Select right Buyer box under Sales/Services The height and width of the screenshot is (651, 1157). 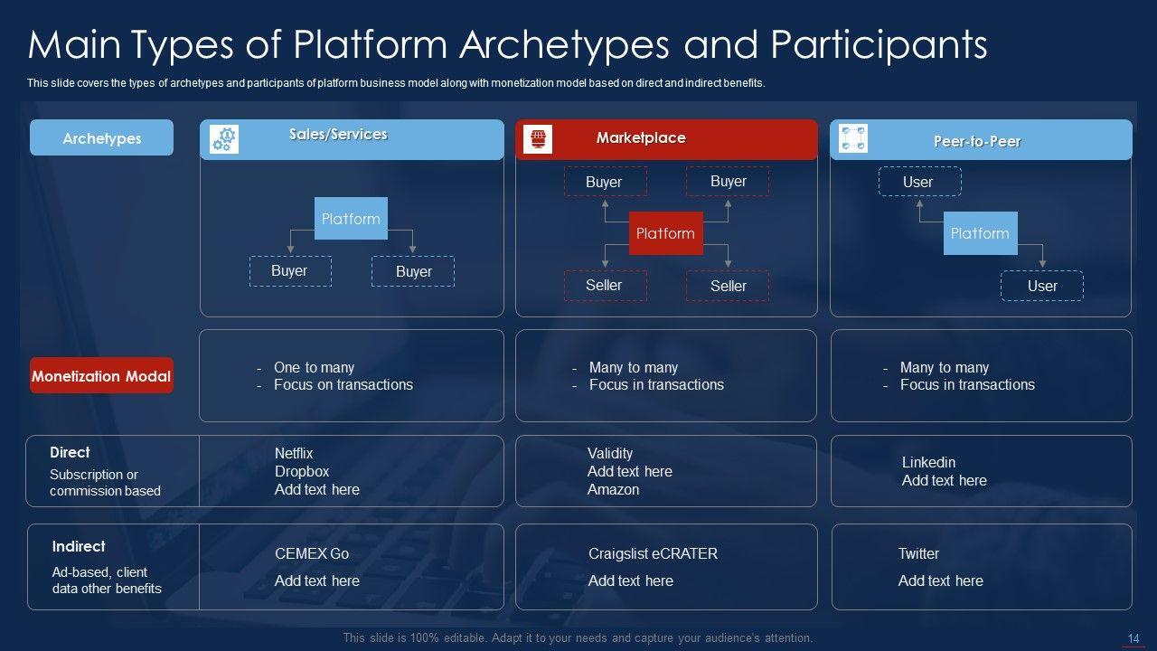point(413,271)
